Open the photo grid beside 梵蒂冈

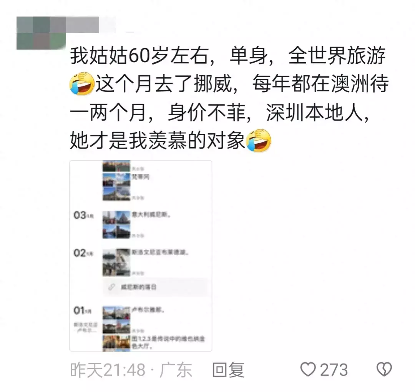[x=116, y=187]
